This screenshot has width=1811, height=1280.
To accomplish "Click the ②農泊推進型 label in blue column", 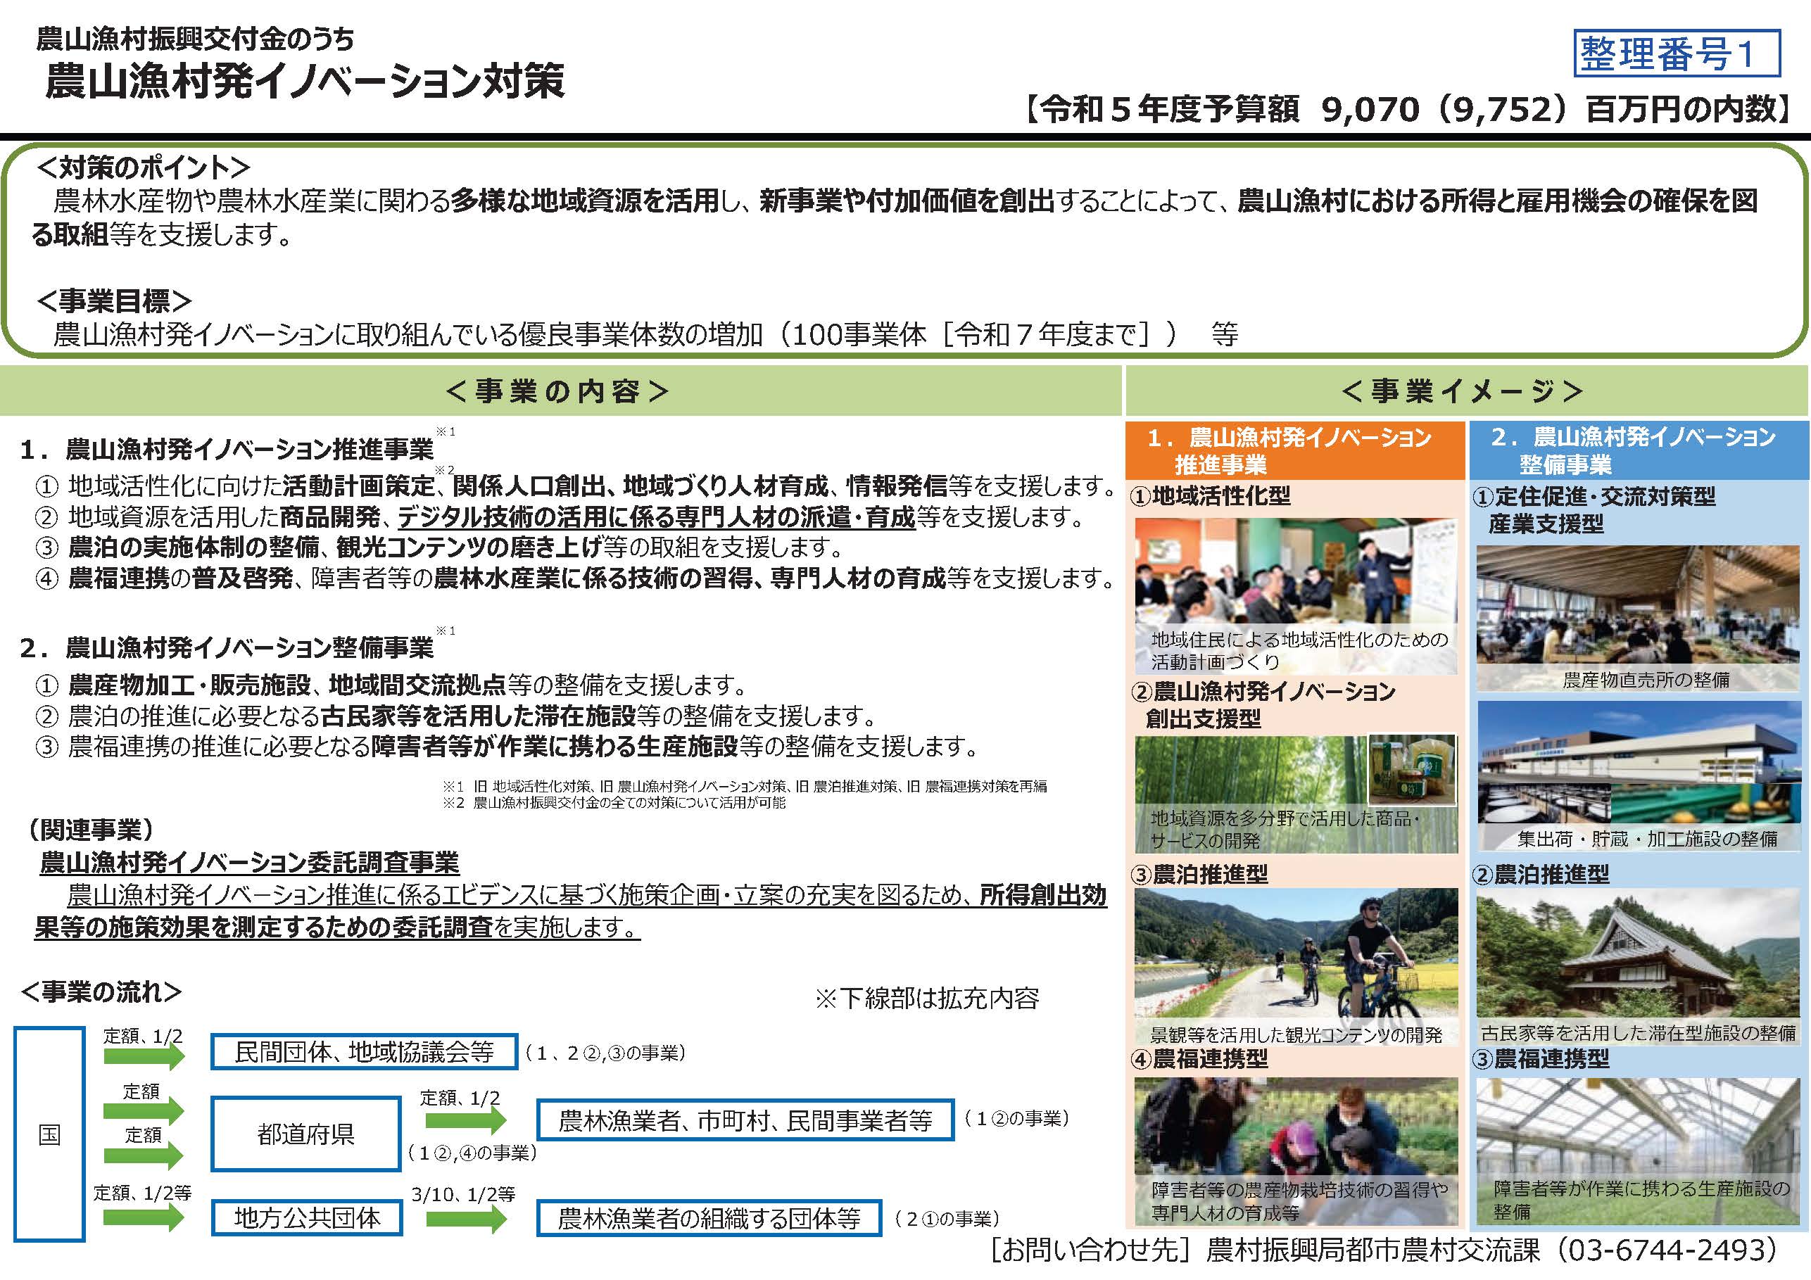I will 1541,875.
